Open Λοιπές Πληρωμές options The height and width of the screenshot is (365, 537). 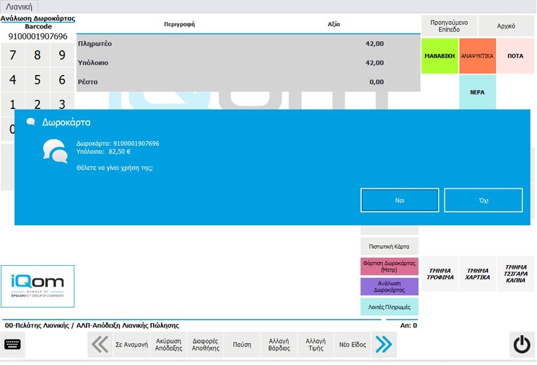389,307
